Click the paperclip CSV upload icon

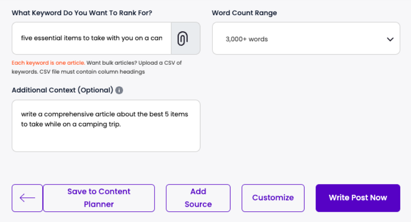click(x=182, y=38)
